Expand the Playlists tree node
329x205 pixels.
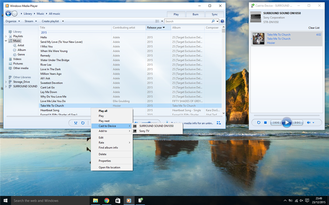click(x=6, y=36)
